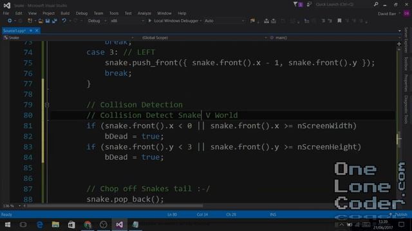412x231 pixels.
Task: Open the Toolbox side tab
Action: (406, 64)
